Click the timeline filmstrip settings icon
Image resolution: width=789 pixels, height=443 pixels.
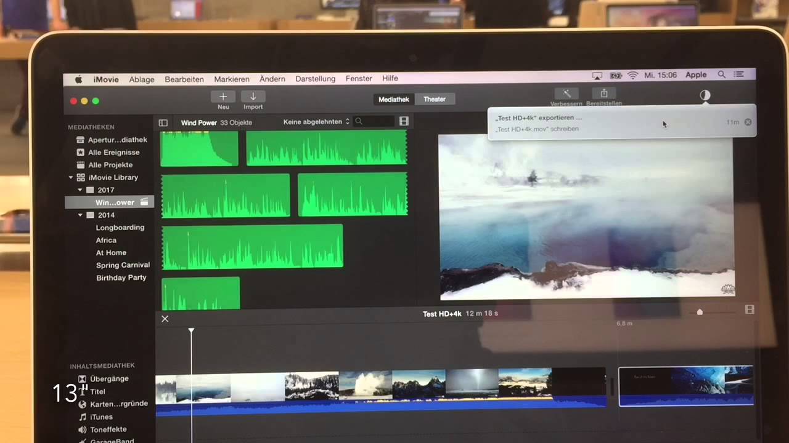point(750,309)
